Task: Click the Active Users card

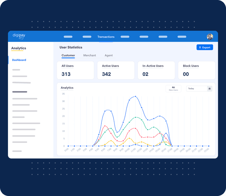Action: (116, 70)
